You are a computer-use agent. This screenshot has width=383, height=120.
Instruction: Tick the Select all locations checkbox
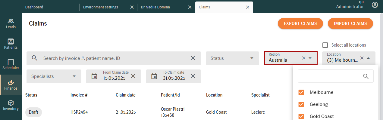[x=325, y=45]
